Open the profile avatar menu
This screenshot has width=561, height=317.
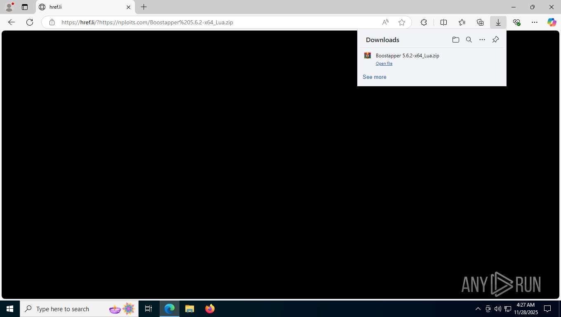click(9, 7)
